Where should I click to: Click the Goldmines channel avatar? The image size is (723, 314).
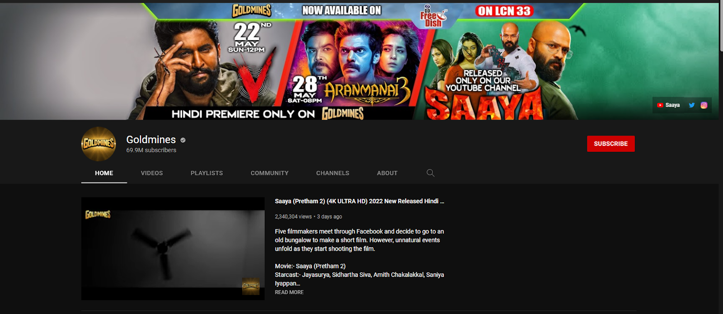[99, 144]
